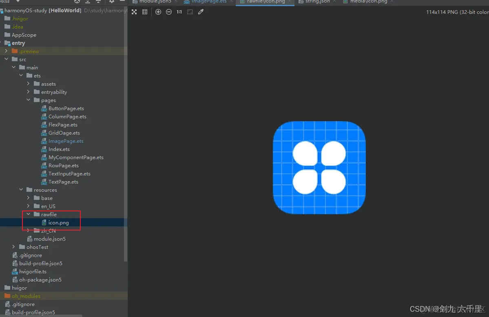Click ButtonPage.ets file icon
Screen dimensions: 489x317
(44, 109)
